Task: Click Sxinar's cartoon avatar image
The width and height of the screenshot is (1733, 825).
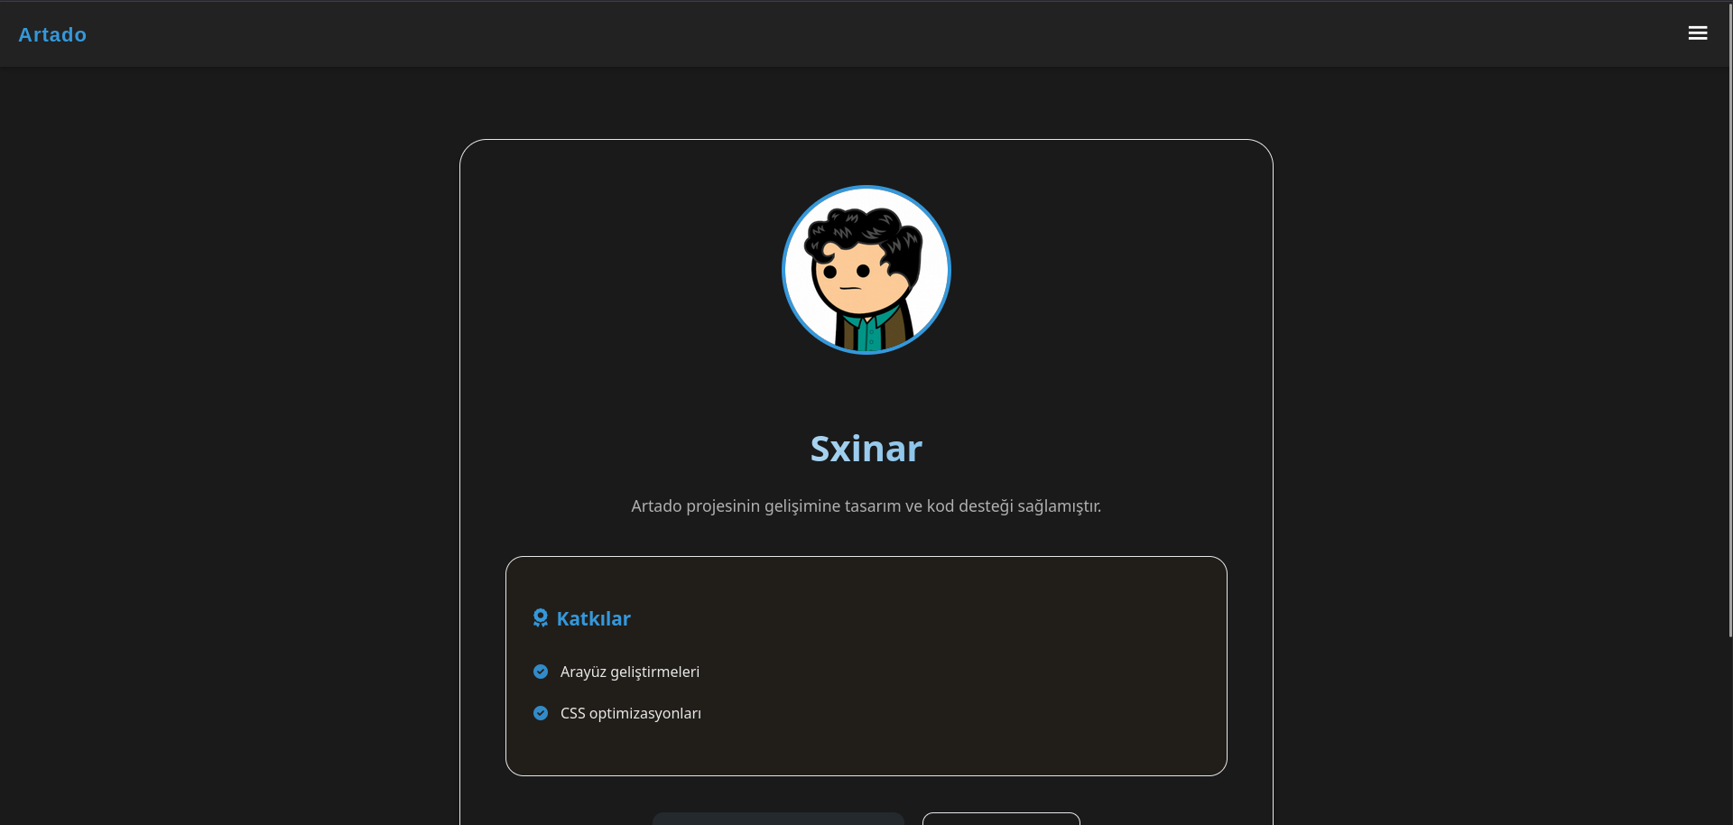Action: [x=866, y=270]
